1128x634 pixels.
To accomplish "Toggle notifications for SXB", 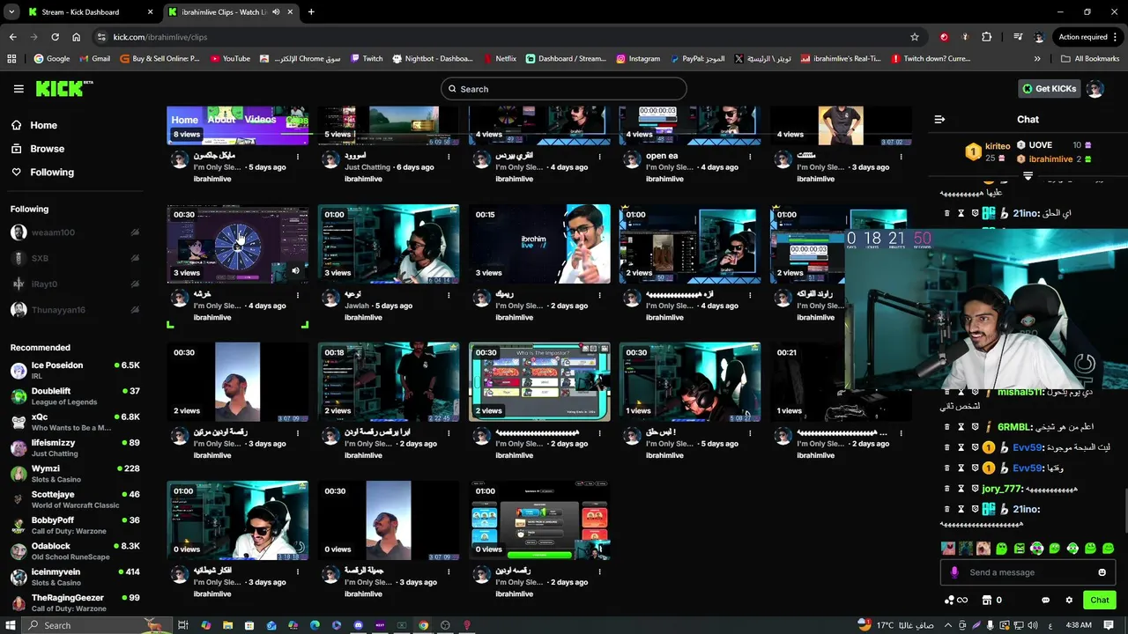I will [x=135, y=258].
